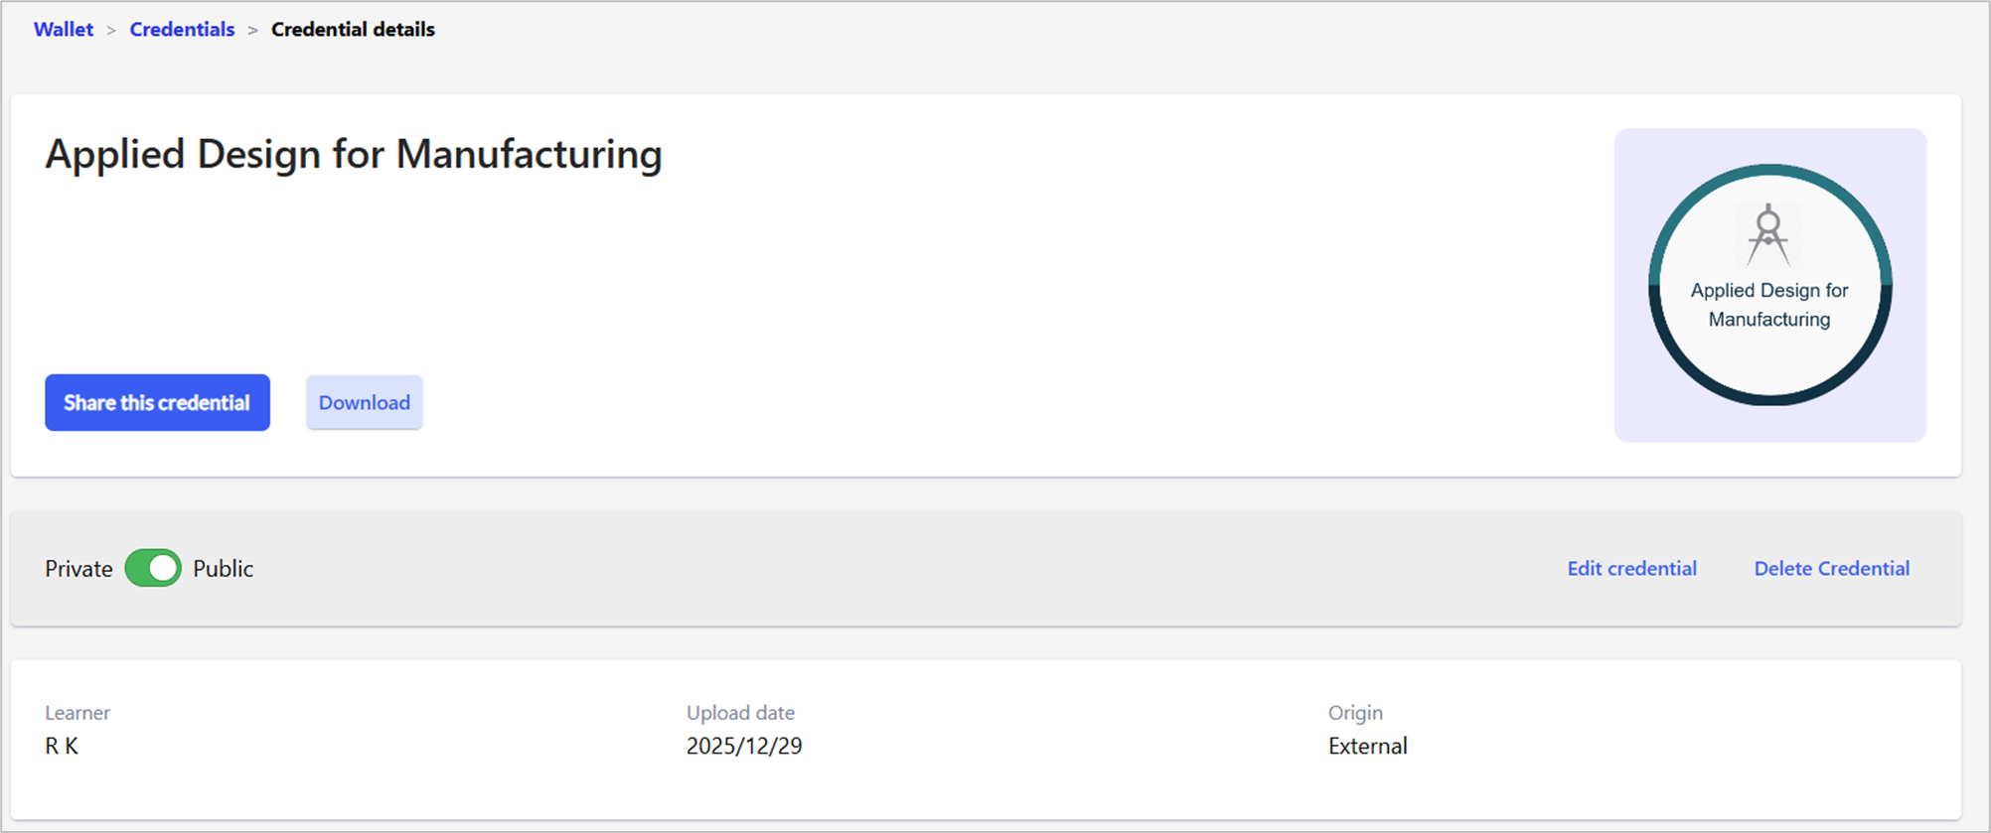This screenshot has height=833, width=1991.
Task: Click the Applied Design for Manufacturing page heading
Action: pos(354,154)
